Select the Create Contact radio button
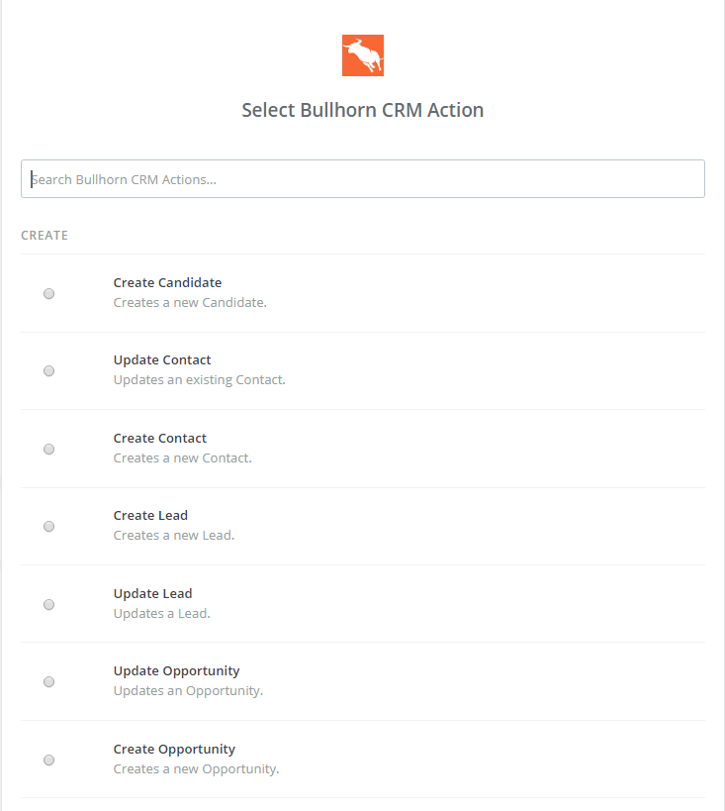725x811 pixels. point(49,449)
